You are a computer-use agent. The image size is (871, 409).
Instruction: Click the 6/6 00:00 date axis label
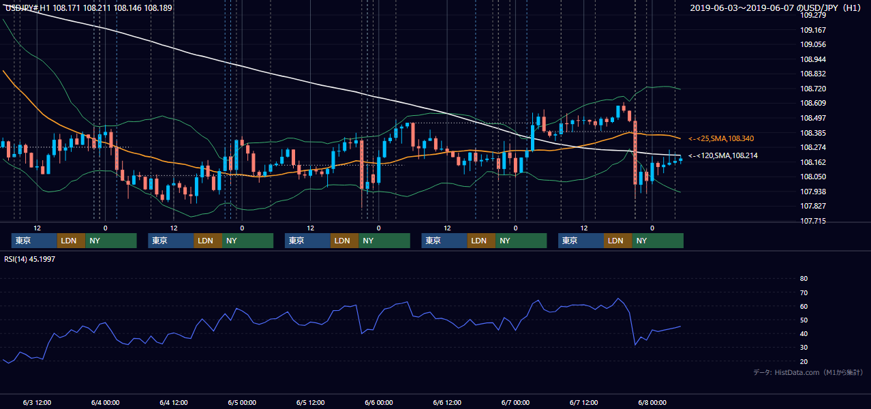point(378,402)
